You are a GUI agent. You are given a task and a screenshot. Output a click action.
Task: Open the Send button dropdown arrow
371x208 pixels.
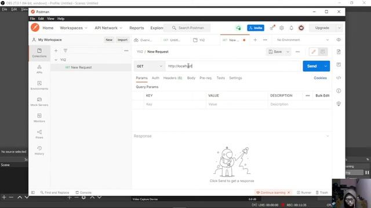tap(326, 66)
